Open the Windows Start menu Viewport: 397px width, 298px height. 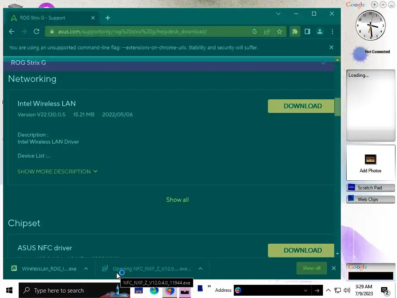(9, 290)
